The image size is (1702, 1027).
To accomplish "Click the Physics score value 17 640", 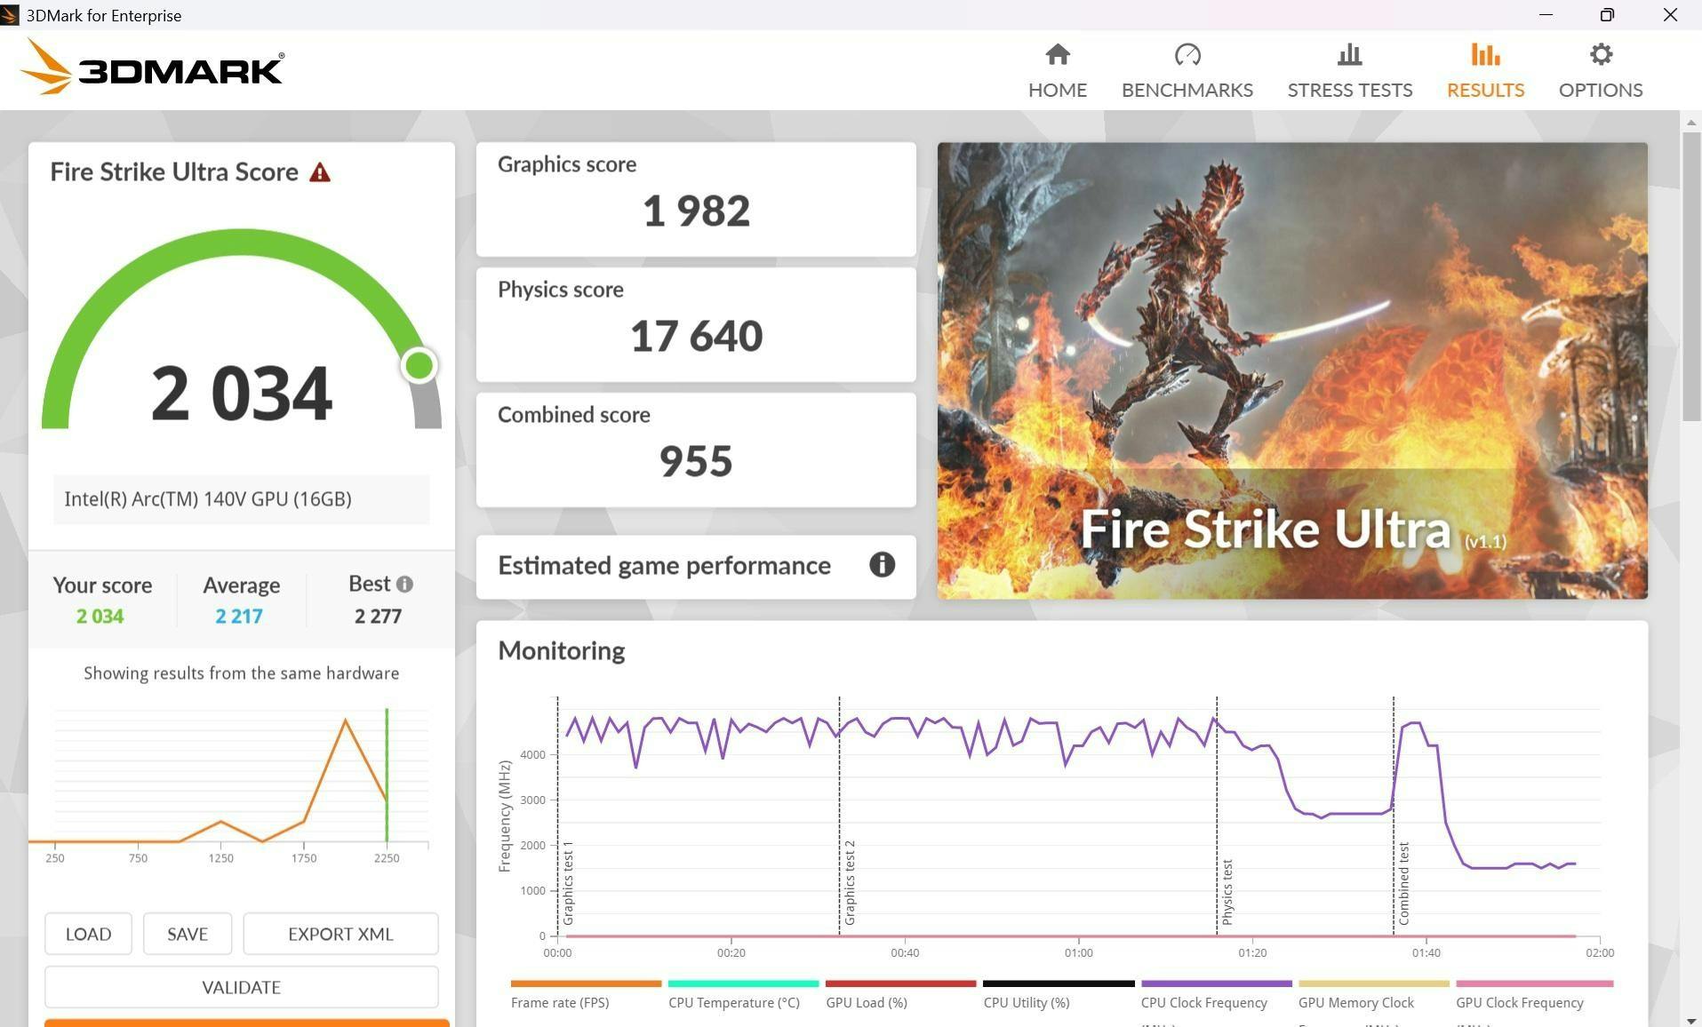I will (x=696, y=336).
